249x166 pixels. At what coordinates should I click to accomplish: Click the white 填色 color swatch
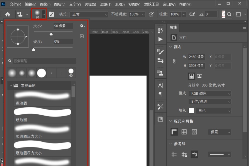[191, 111]
